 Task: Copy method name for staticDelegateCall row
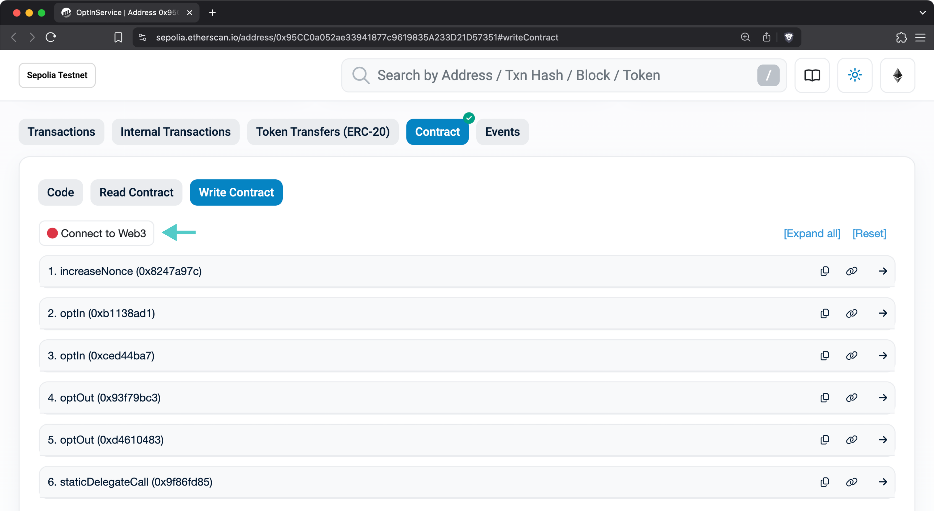click(824, 482)
